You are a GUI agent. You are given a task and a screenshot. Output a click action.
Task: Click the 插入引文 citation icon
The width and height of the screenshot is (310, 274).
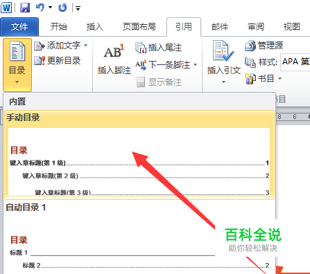pos(223,51)
